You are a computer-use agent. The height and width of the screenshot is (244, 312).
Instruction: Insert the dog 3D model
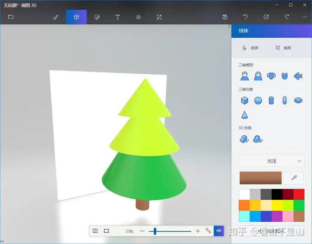pyautogui.click(x=271, y=76)
